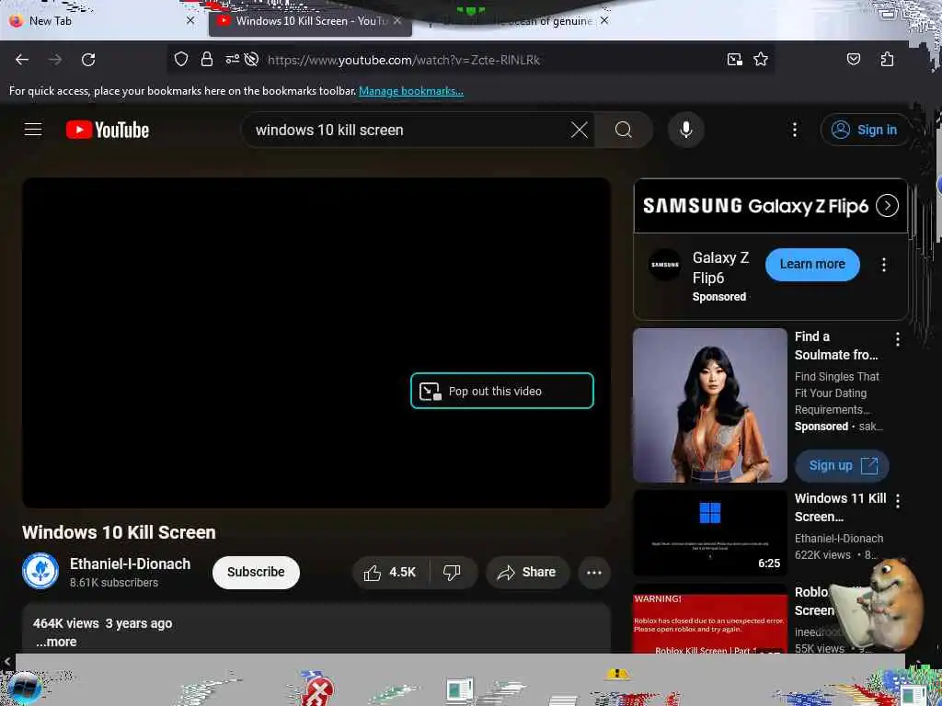This screenshot has height=706, width=942.
Task: Open more actions ellipsis beside Share
Action: 594,572
